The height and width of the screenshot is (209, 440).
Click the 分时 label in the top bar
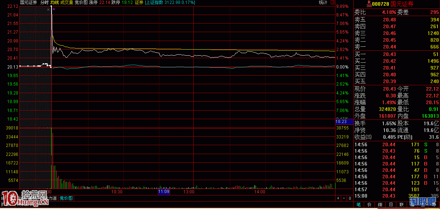tap(44, 2)
